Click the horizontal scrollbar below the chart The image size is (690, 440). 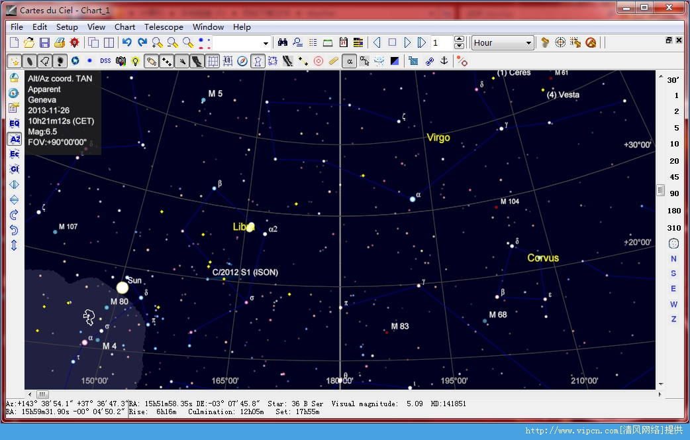point(331,394)
